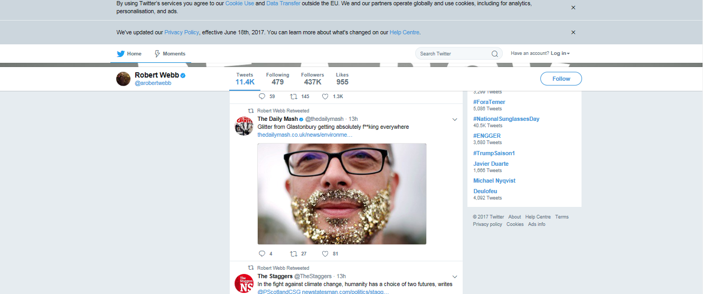Expand the Log in dropdown
703x294 pixels.
pyautogui.click(x=560, y=53)
